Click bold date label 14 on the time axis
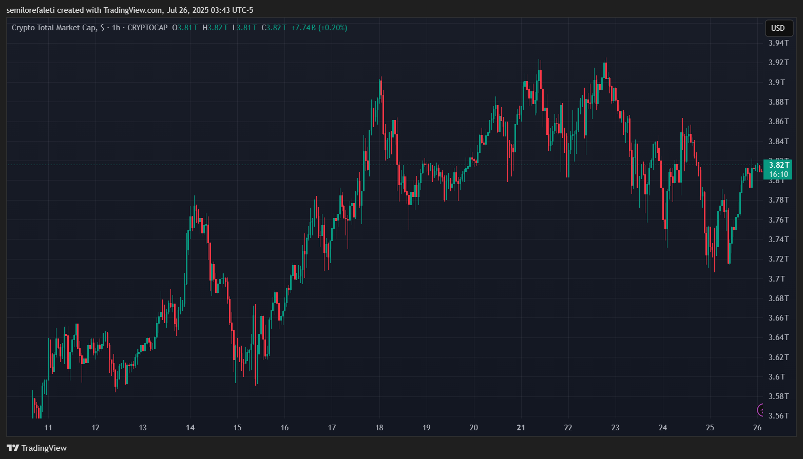 (190, 428)
